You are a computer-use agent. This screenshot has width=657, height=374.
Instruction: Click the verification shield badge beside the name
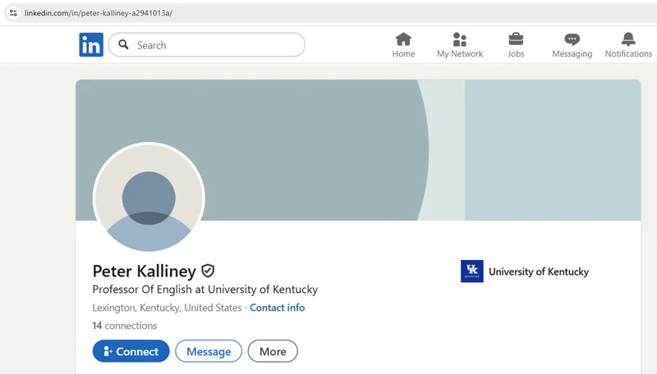point(208,271)
